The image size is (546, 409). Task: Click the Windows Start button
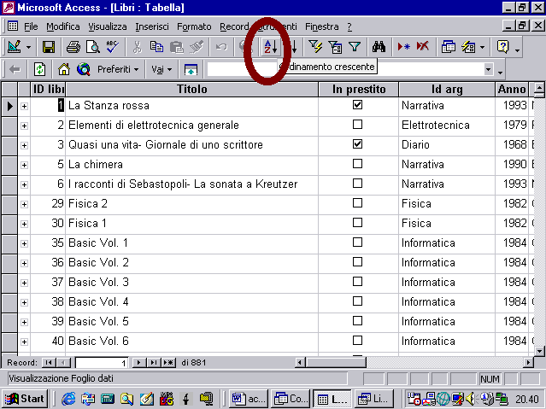25,399
